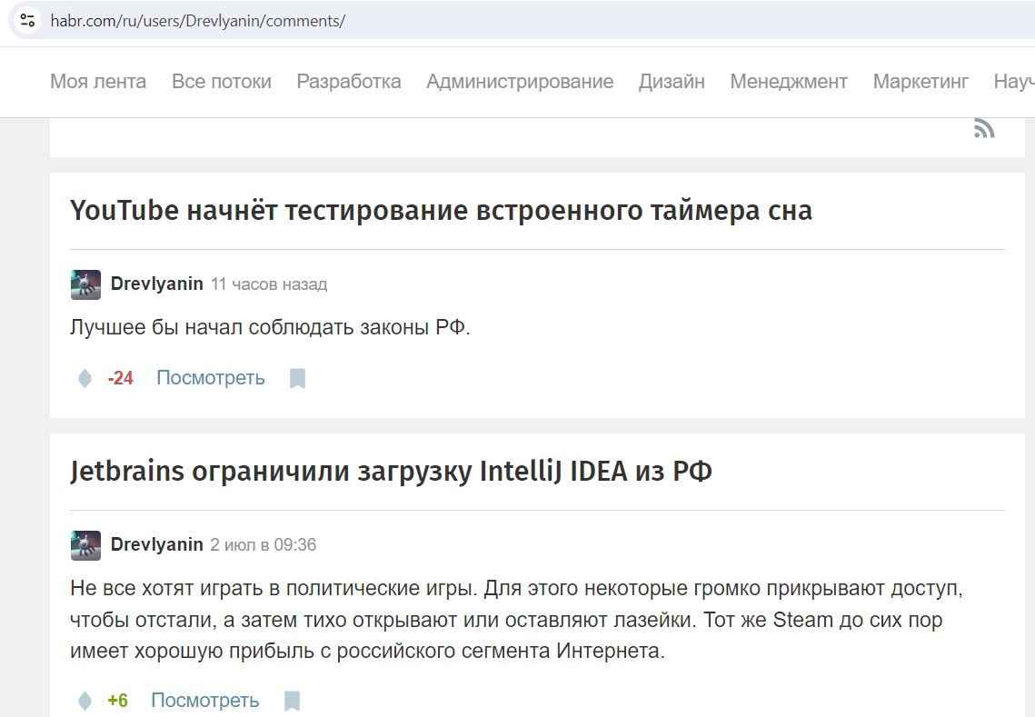
Task: Open the Менеджмент section
Action: click(x=789, y=81)
